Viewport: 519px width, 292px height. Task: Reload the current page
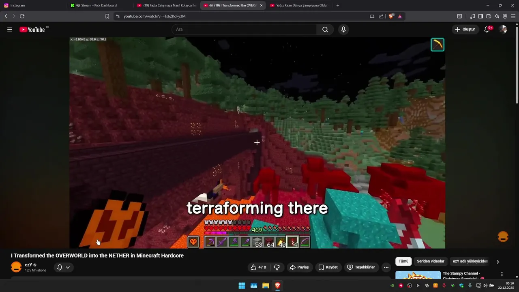(22, 16)
